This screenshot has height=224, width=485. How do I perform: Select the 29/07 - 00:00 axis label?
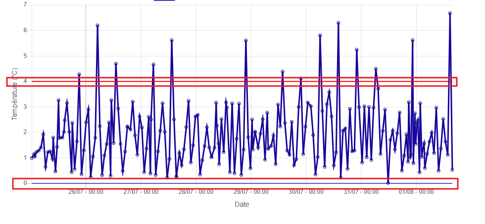coord(251,192)
